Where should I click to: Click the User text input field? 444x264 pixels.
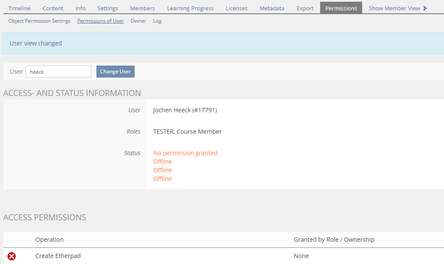58,72
